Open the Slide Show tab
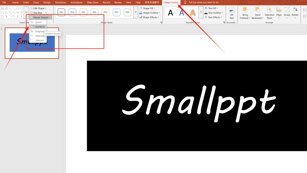Image resolution: width=307 pixels, height=173 pixels. [x=92, y=2]
